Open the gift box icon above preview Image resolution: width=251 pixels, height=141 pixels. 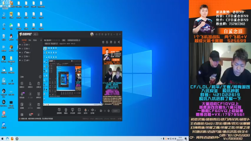111,42
